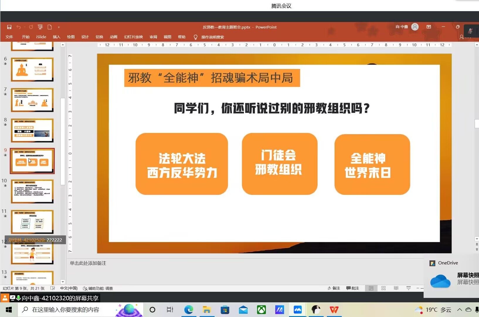Click the 辅助功能 accessibility check button
479x317 pixels.
98,288
